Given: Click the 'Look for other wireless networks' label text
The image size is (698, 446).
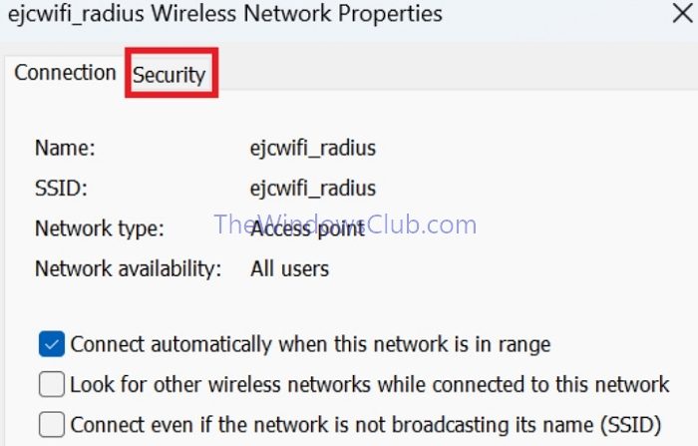Looking at the screenshot, I should (x=369, y=384).
